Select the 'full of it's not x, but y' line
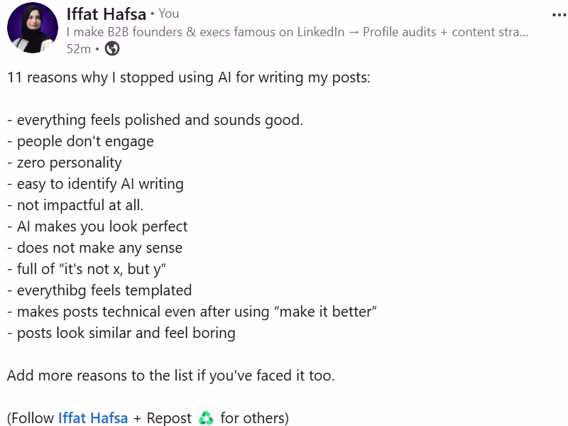 tap(87, 269)
